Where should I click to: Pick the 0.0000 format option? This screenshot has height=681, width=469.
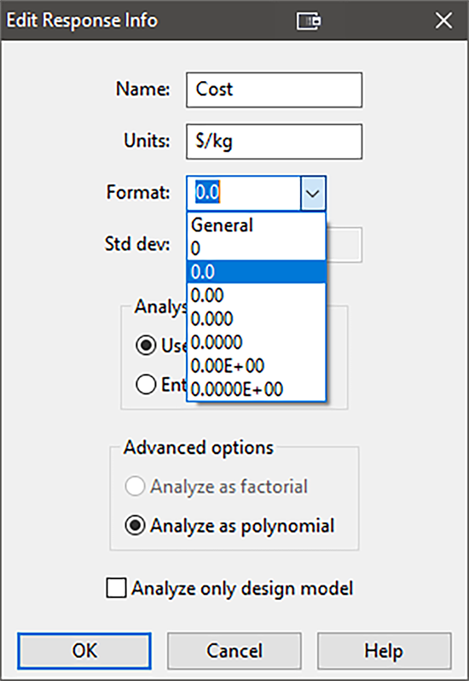(257, 342)
